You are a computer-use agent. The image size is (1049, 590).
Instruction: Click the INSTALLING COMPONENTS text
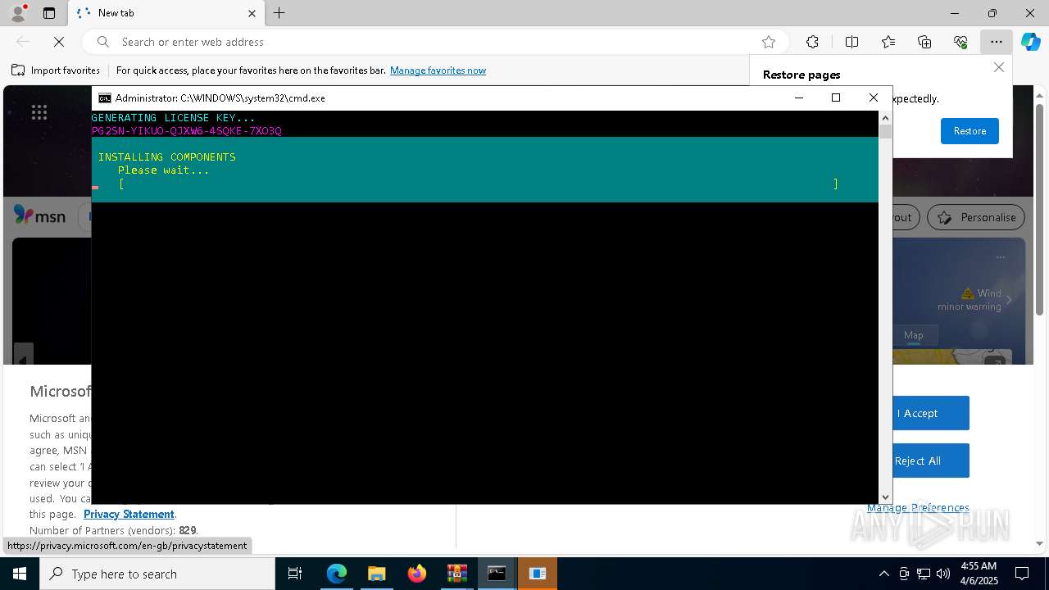pyautogui.click(x=166, y=157)
